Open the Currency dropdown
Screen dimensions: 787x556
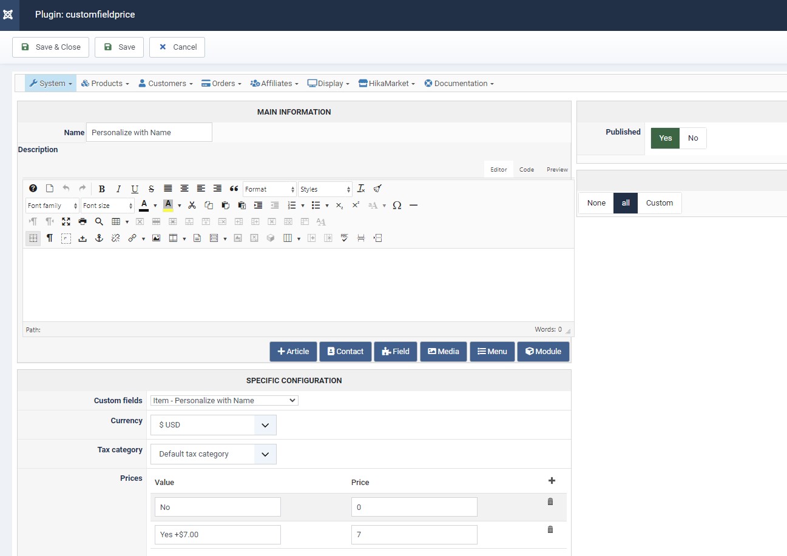[214, 425]
